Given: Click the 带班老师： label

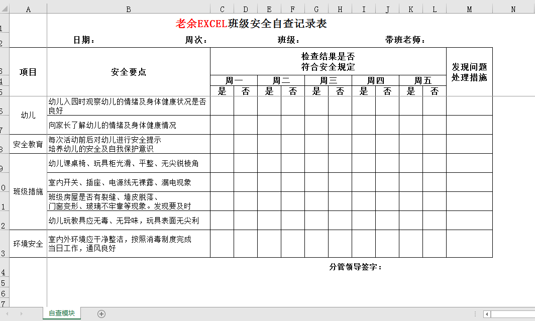Looking at the screenshot, I should click(x=405, y=40).
